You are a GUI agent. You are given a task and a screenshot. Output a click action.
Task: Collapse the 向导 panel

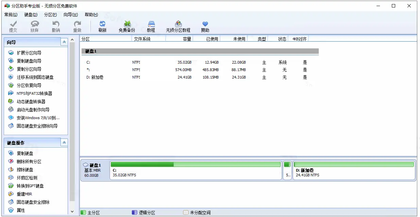coord(64,42)
